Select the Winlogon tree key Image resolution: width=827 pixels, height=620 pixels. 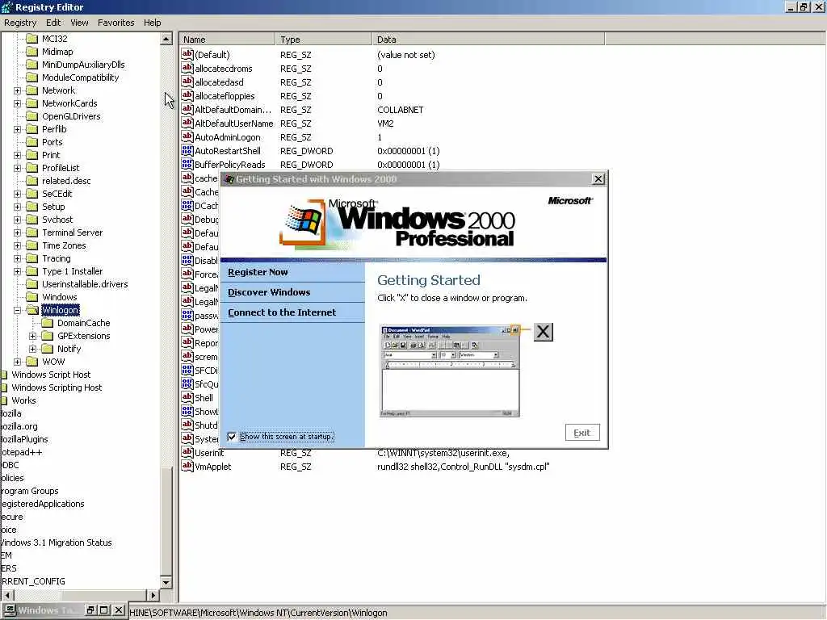point(61,310)
